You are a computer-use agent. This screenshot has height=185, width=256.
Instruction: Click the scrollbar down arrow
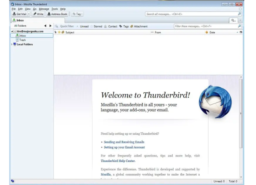pyautogui.click(x=241, y=177)
